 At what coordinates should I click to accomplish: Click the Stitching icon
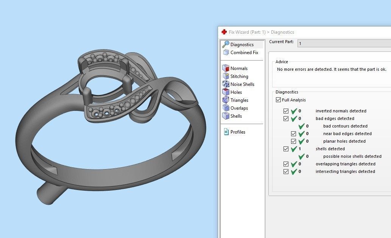226,76
